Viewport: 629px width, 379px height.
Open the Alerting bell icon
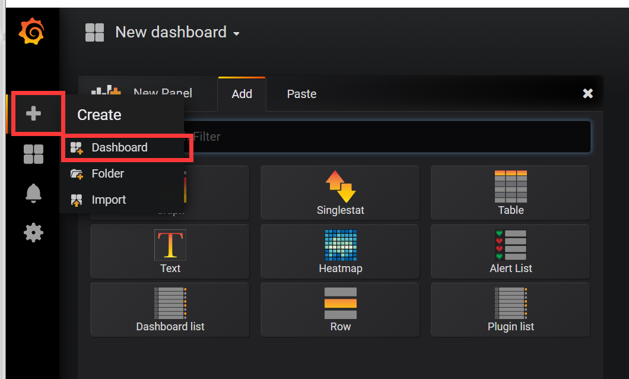pyautogui.click(x=33, y=194)
